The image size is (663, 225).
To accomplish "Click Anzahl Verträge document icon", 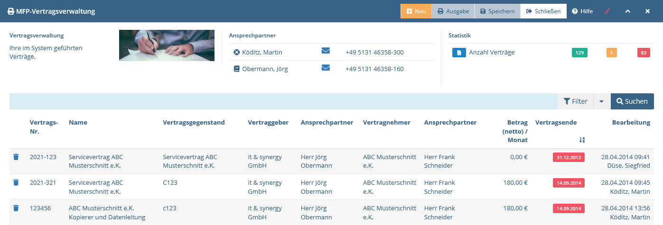I will (459, 53).
